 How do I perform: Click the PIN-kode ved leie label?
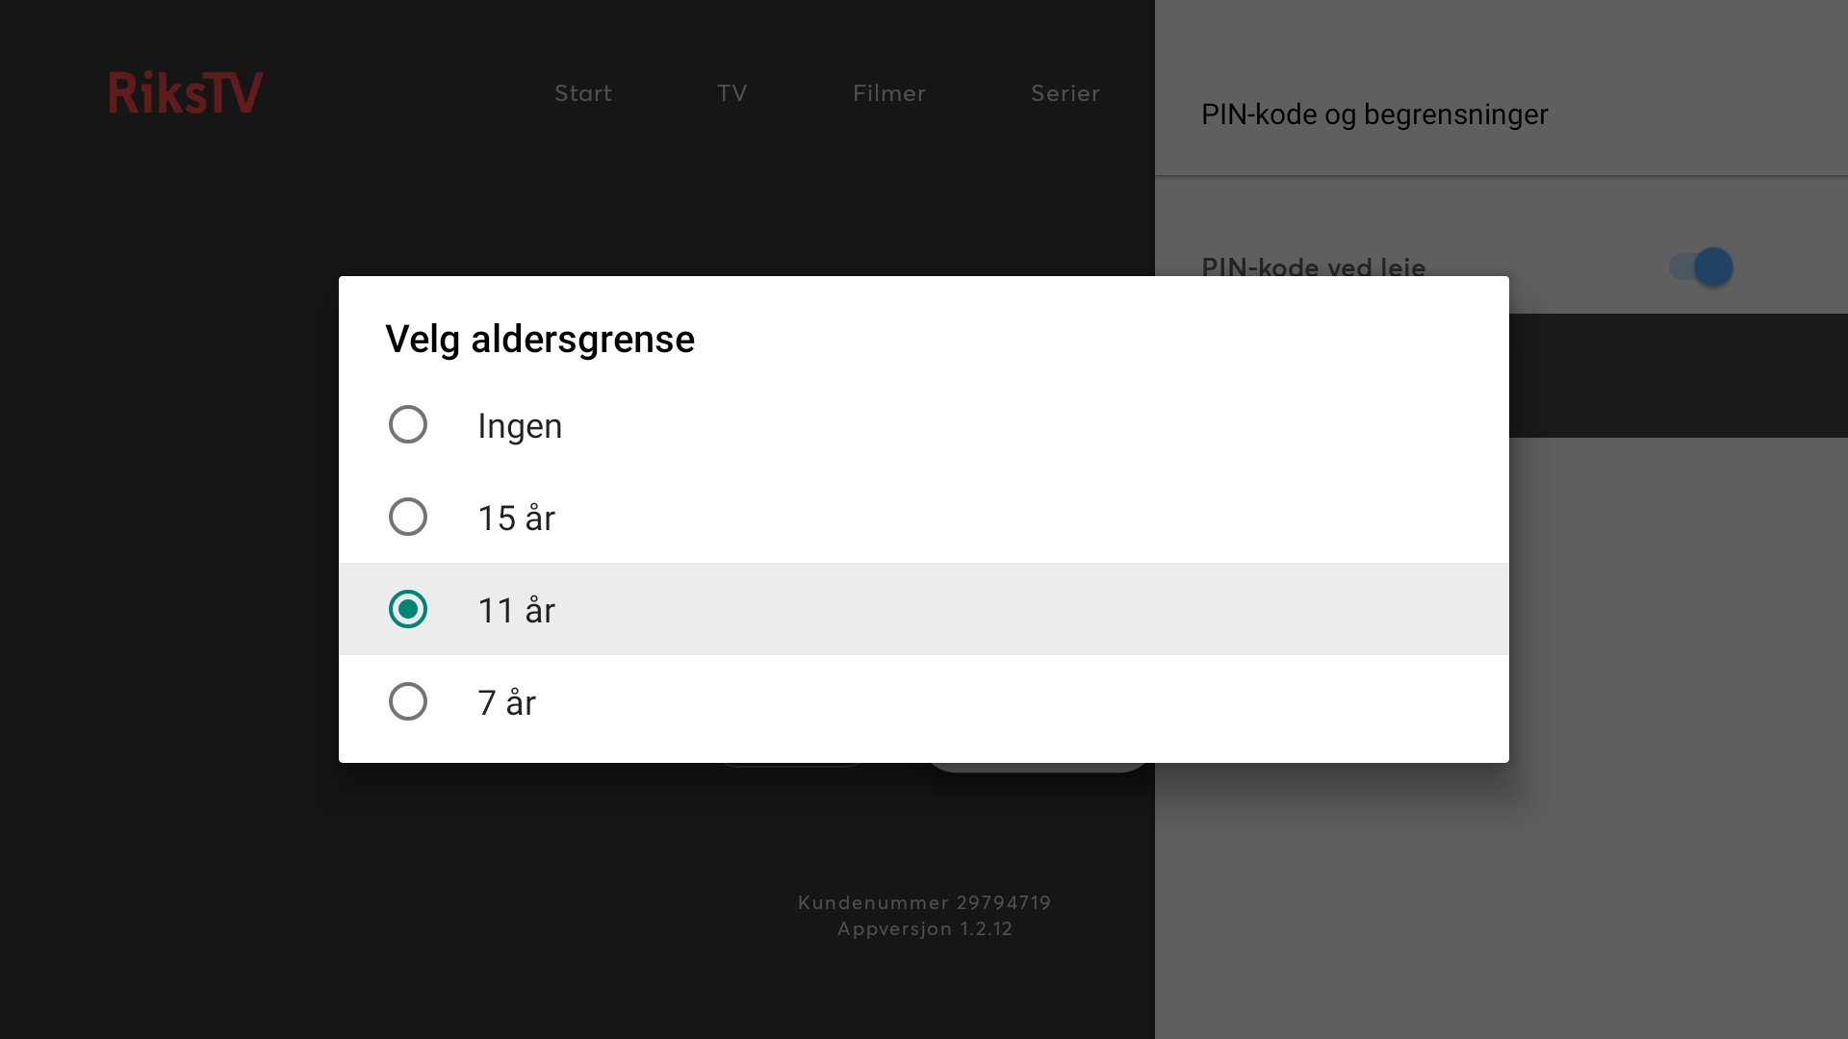pos(1314,266)
